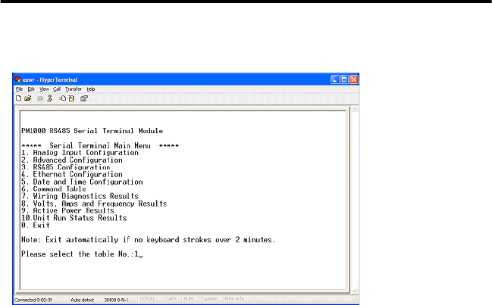Click the Receive toolbar icon
Viewport: 492px width, 305px height.
[71, 98]
